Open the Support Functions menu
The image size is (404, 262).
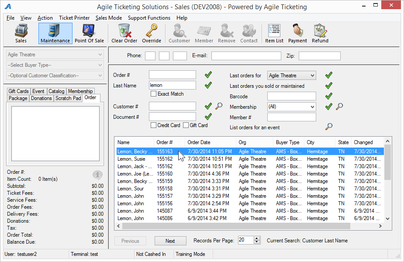(x=149, y=18)
